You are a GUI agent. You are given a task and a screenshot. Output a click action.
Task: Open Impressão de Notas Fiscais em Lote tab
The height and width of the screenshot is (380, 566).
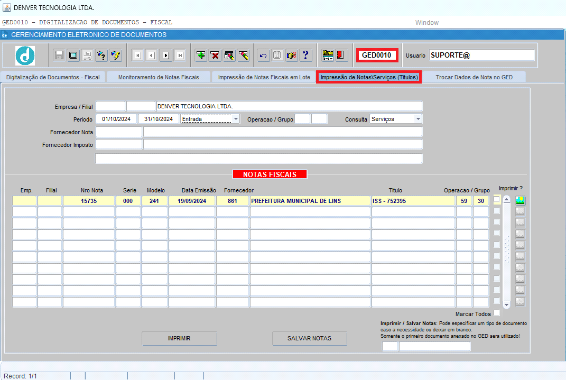coord(264,77)
